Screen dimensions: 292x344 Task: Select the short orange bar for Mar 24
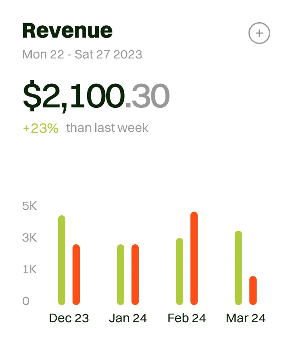[x=253, y=291]
